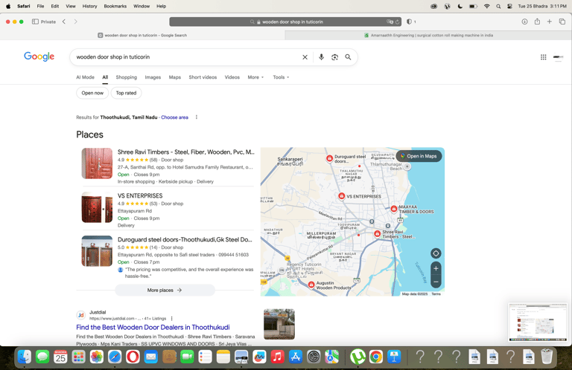Image resolution: width=572 pixels, height=370 pixels.
Task: Open the translate icon in address bar
Action: tap(390, 22)
